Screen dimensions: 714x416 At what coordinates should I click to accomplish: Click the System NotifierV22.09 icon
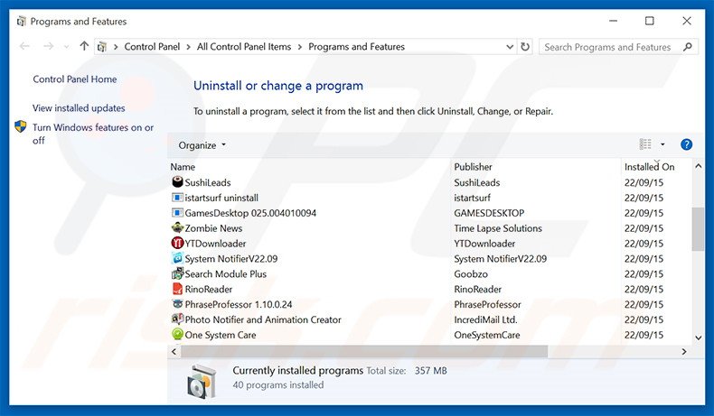click(177, 258)
